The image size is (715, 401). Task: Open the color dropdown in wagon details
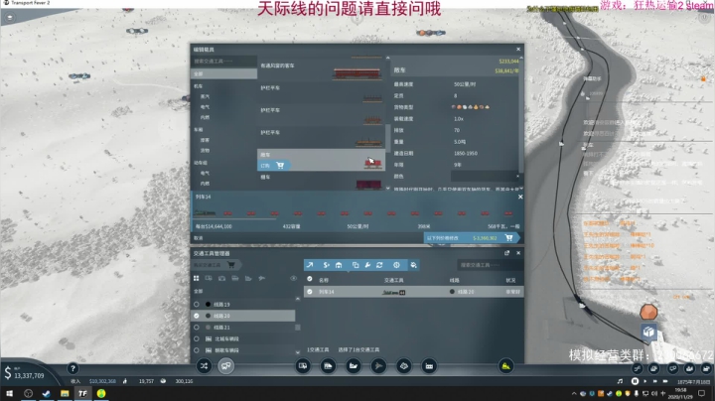[x=485, y=176]
